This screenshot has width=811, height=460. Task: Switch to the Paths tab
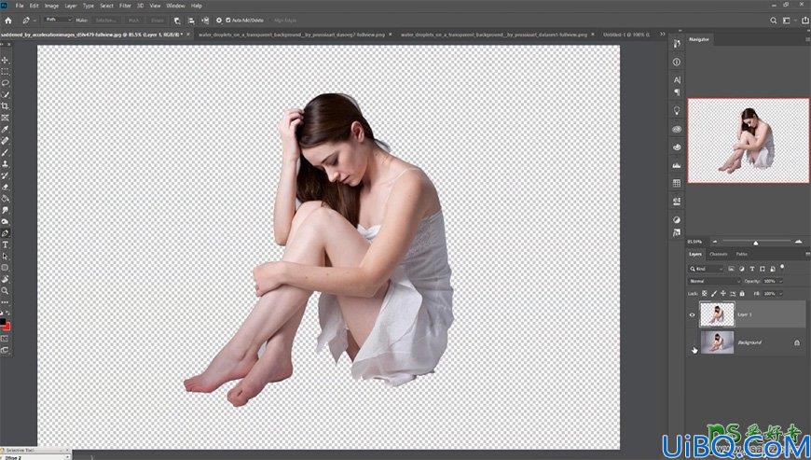(x=742, y=254)
